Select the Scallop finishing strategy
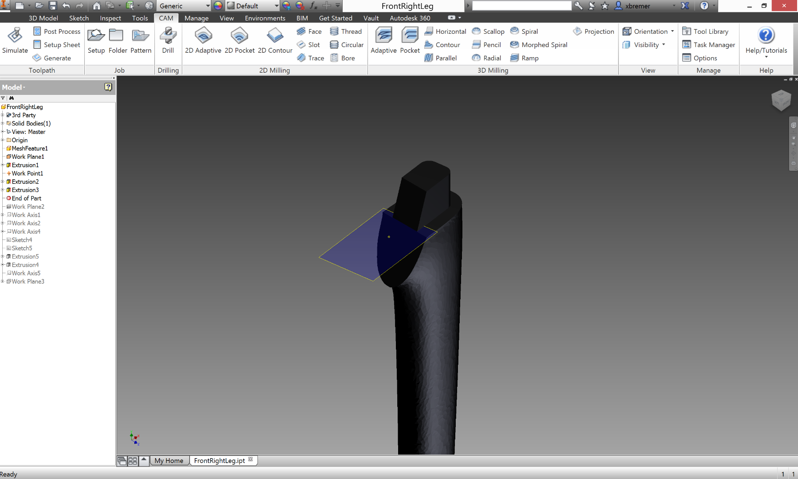 (488, 31)
